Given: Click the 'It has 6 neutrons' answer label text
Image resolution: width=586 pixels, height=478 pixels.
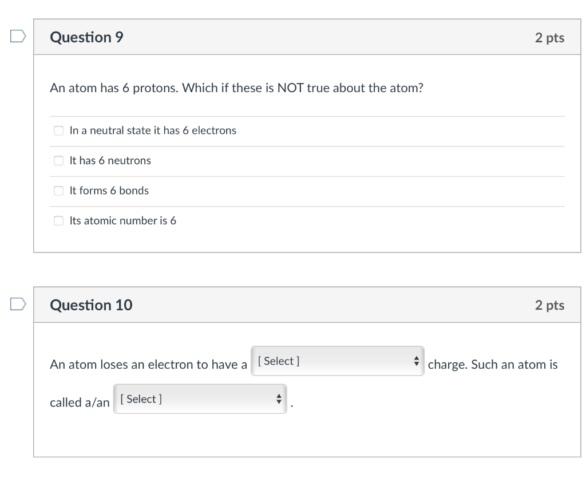Looking at the screenshot, I should (x=110, y=161).
